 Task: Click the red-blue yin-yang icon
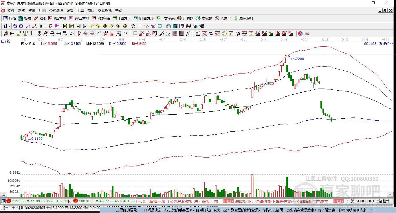pos(300,34)
